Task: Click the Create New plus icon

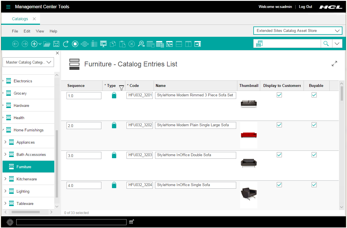Action: [x=34, y=44]
